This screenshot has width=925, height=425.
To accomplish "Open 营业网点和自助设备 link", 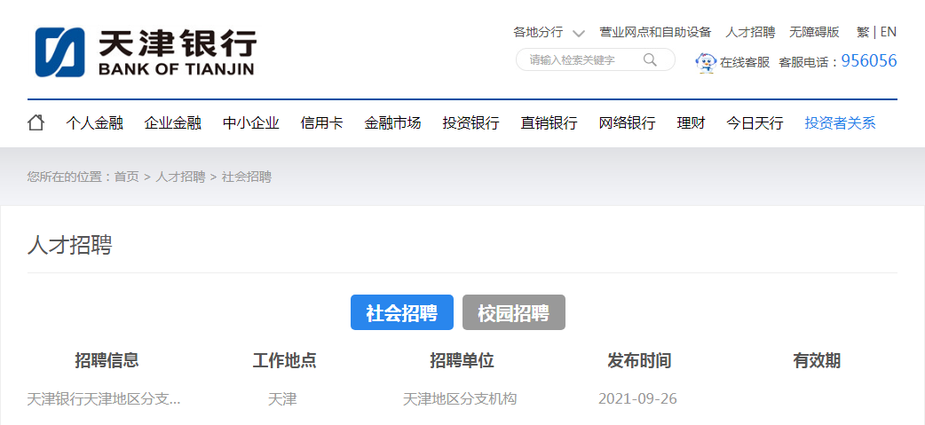I will tap(655, 32).
